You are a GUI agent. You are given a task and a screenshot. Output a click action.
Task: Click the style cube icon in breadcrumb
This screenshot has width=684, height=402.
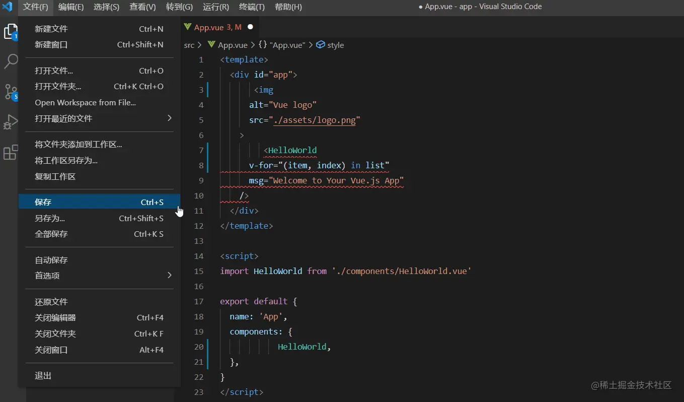pos(320,45)
